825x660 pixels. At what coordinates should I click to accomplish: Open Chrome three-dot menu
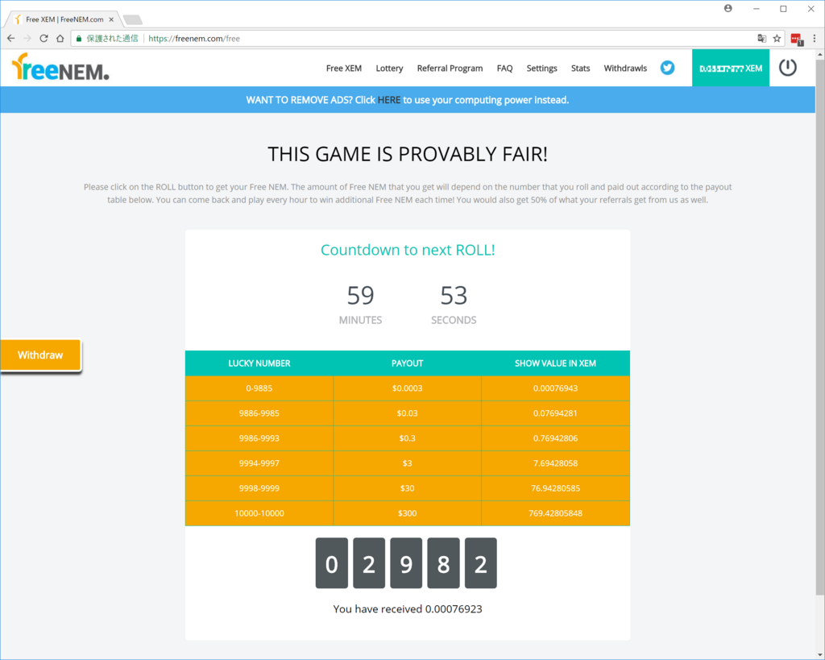[814, 39]
